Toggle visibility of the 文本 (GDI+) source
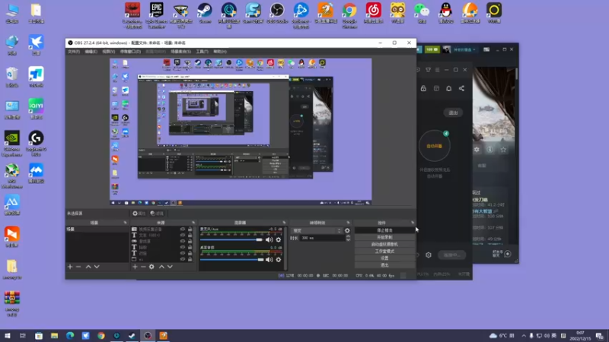The width and height of the screenshot is (609, 342). (183, 235)
